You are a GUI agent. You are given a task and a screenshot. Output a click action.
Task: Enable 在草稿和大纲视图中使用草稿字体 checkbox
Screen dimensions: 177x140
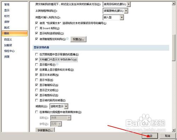tap(36, 112)
